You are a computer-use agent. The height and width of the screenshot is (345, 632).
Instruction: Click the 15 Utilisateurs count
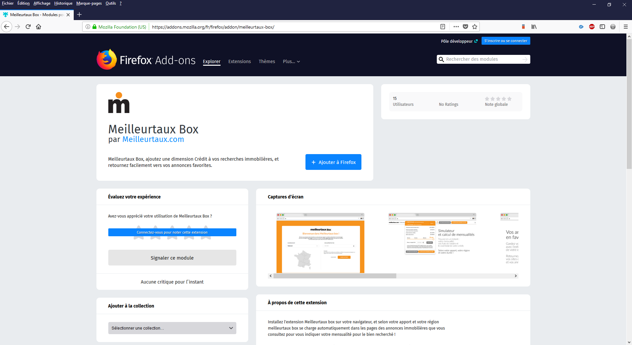[x=403, y=101]
